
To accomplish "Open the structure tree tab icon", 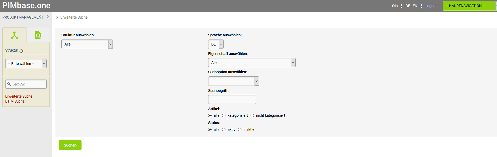I will pyautogui.click(x=14, y=35).
